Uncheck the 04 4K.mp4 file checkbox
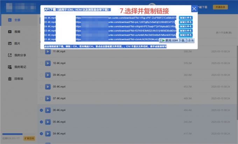Image resolution: width=238 pixels, height=144 pixels. point(41,134)
